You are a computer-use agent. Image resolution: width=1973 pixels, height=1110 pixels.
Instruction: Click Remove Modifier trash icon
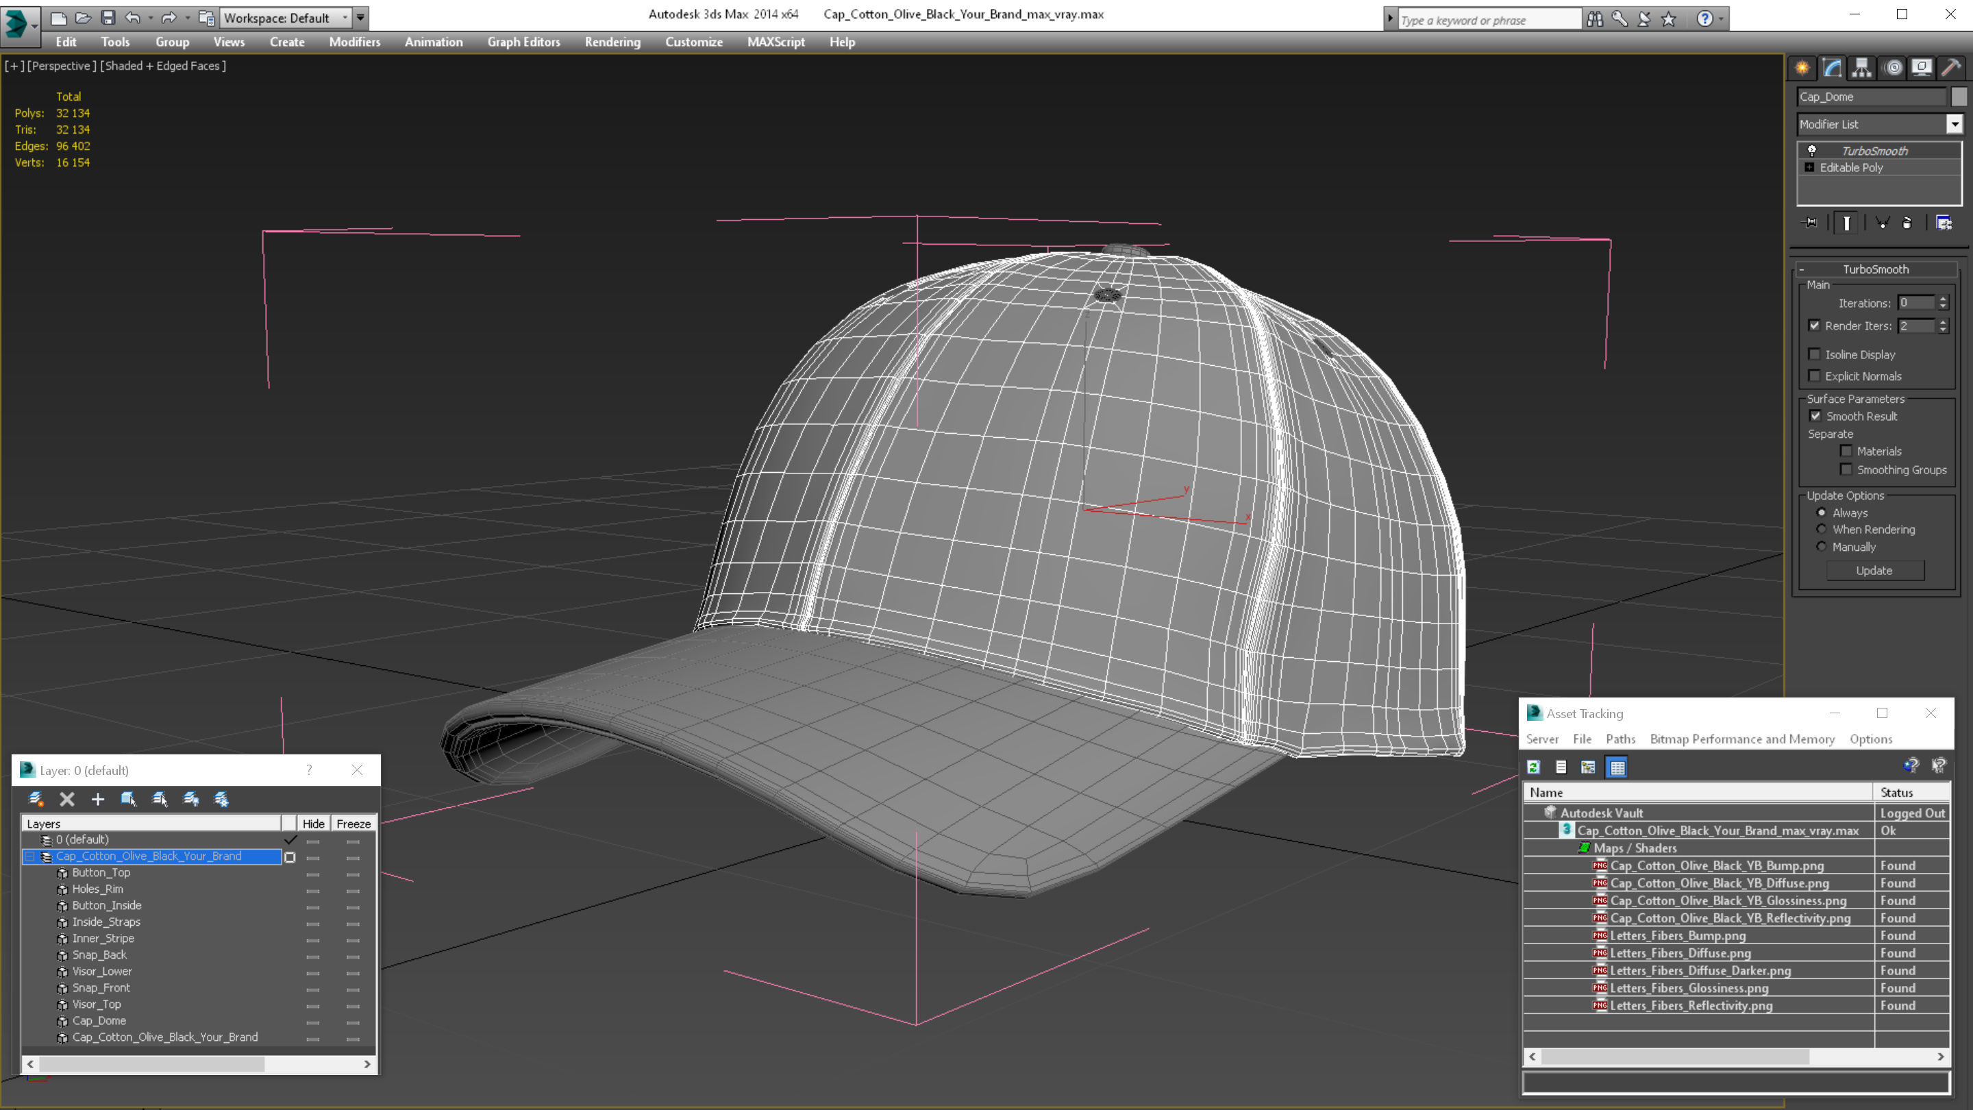(x=1907, y=223)
